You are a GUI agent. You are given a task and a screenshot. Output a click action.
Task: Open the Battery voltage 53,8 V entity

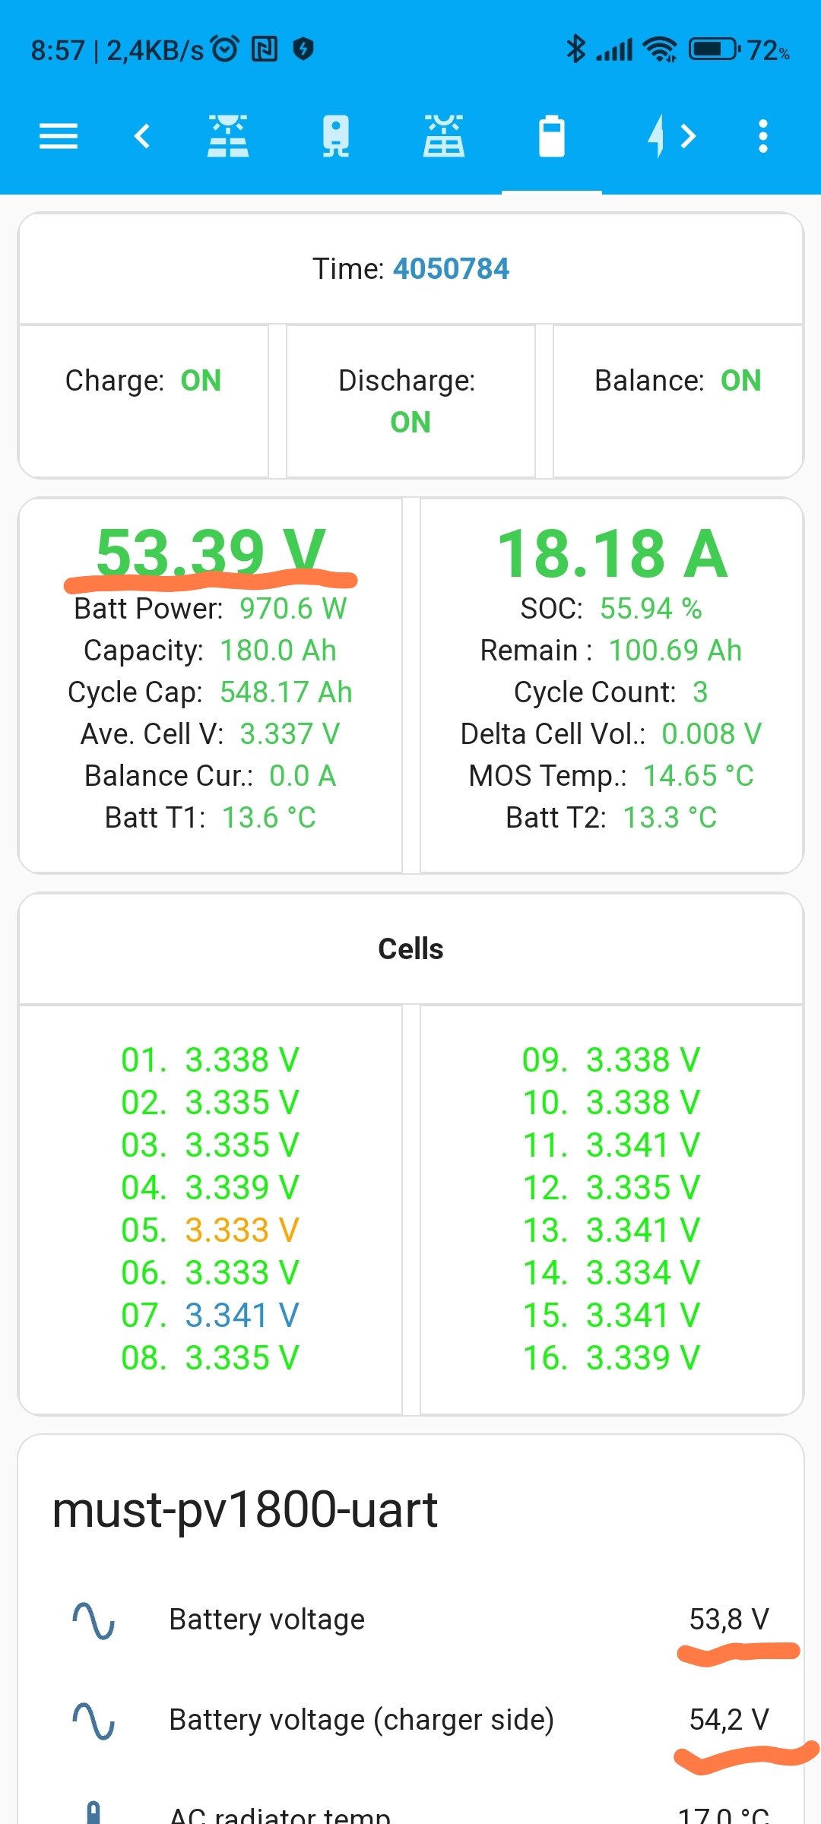728,1620
